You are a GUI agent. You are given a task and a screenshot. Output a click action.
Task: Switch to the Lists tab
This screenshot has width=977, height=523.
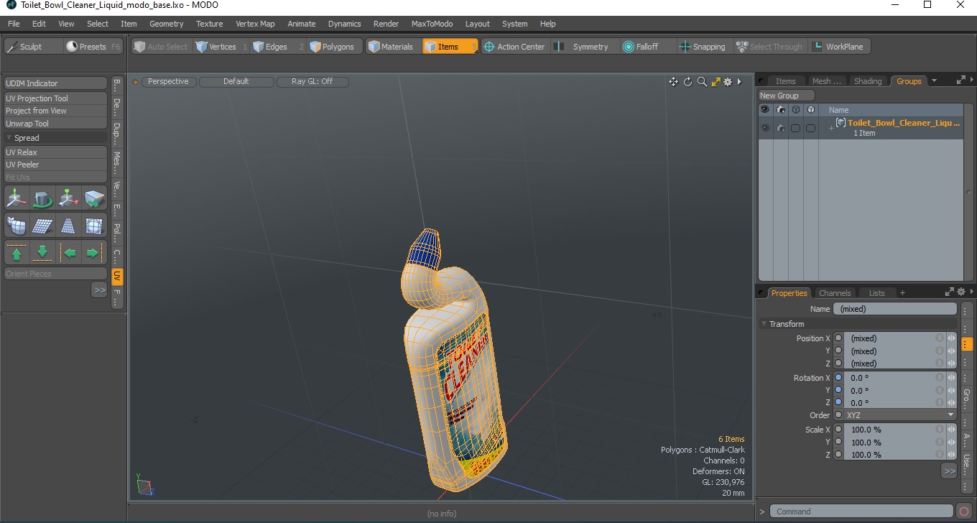point(876,293)
